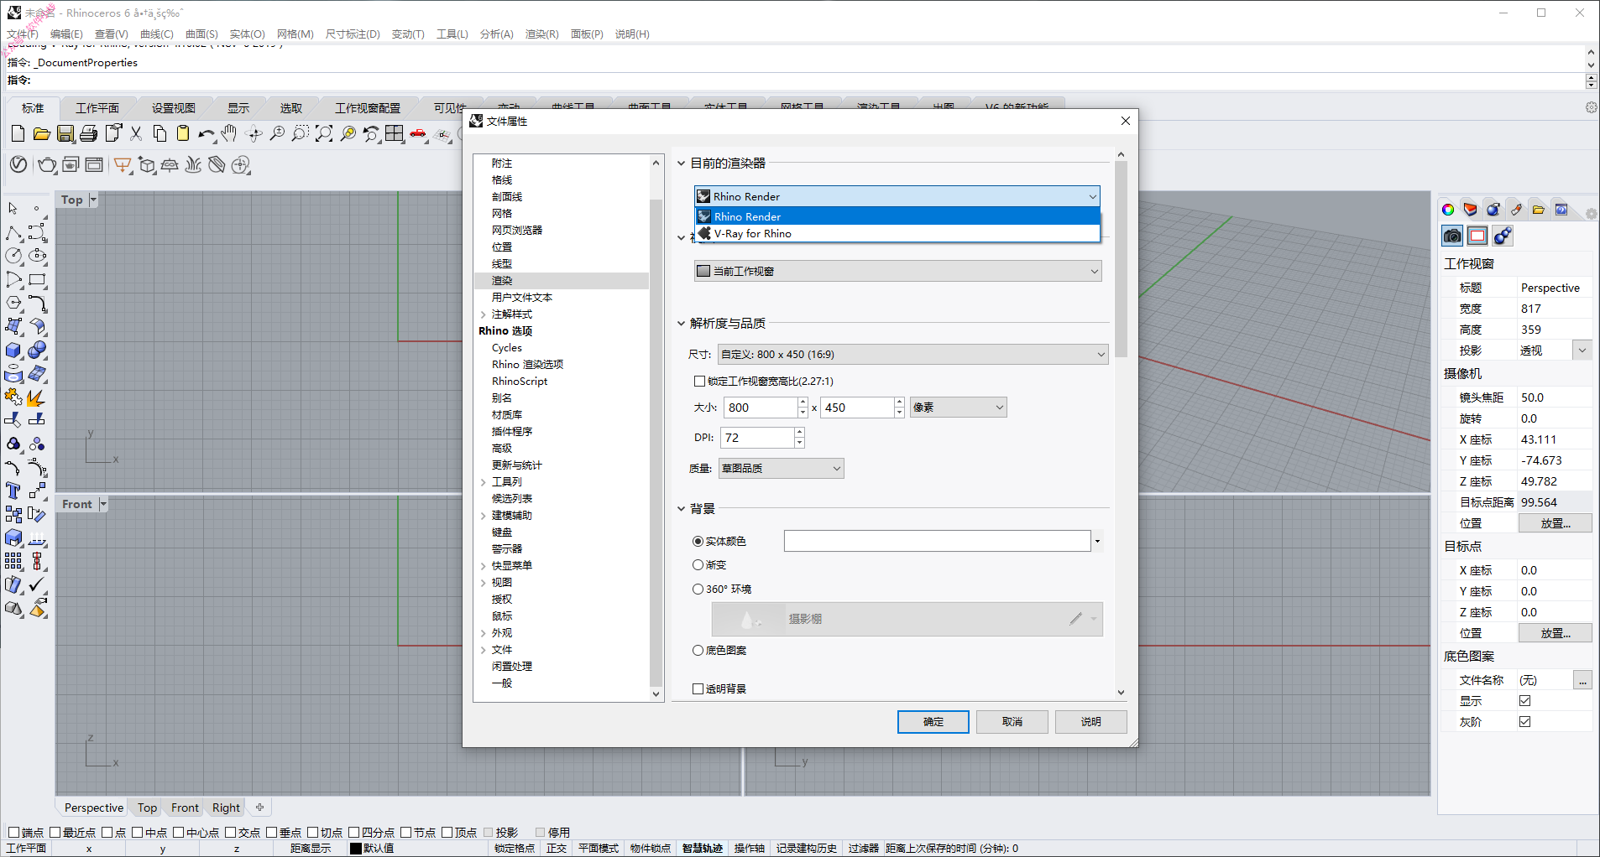The width and height of the screenshot is (1600, 857).
Task: Switch to the 工作平面 toolbar tab
Action: click(97, 108)
